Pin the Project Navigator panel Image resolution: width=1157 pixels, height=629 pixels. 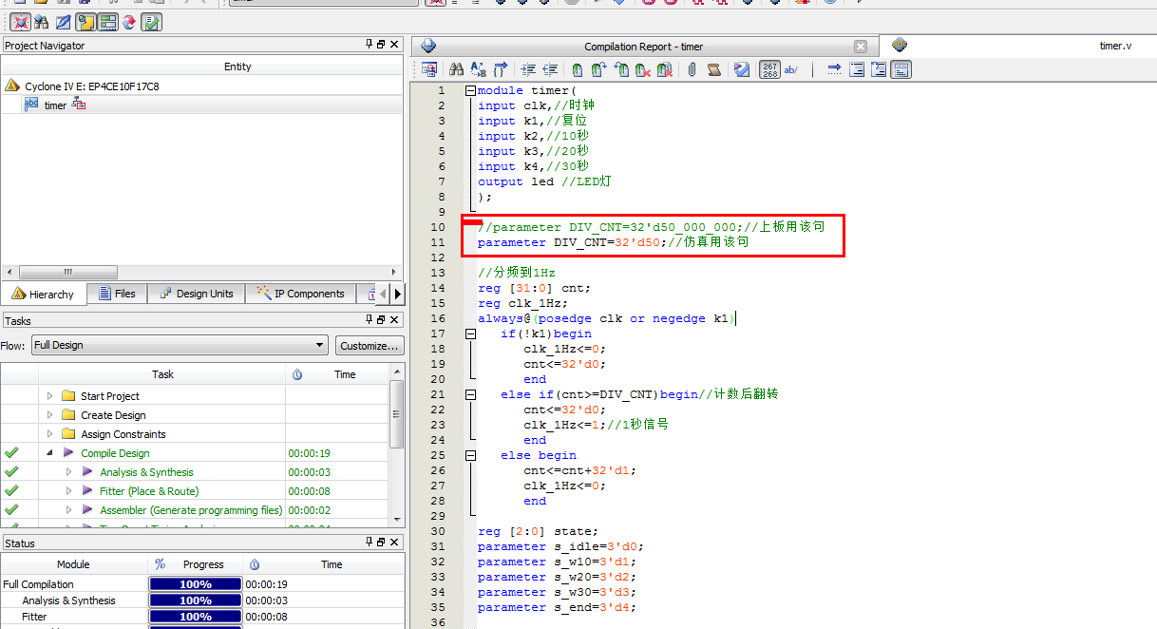pos(366,44)
